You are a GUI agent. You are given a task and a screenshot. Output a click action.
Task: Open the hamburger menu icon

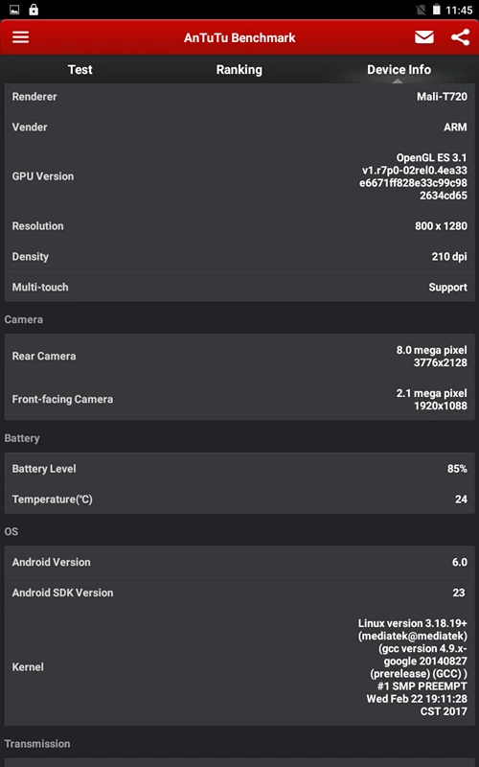pyautogui.click(x=20, y=37)
